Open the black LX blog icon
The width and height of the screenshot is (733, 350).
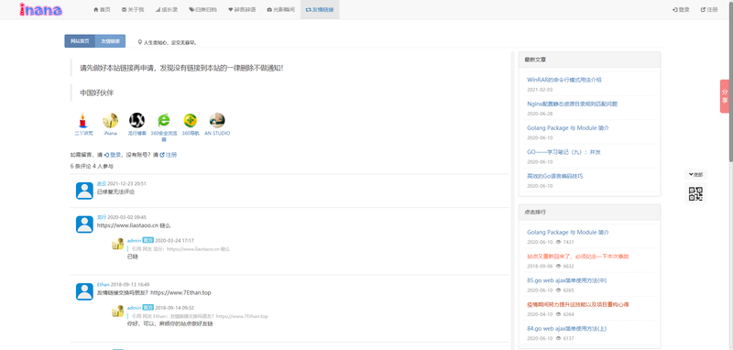[137, 121]
